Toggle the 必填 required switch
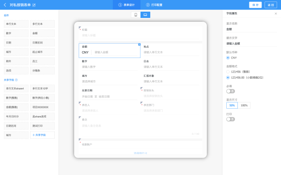Image resolution: width=281 pixels, height=175 pixels. (x=231, y=91)
